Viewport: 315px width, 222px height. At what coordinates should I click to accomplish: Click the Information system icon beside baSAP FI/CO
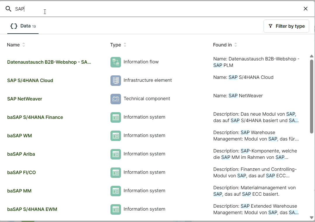pos(115,173)
